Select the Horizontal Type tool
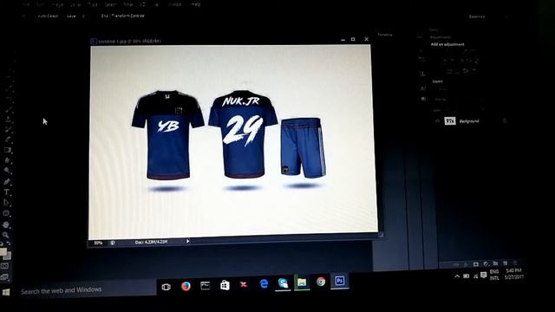Screen dimensions: 555x312 point(6,192)
